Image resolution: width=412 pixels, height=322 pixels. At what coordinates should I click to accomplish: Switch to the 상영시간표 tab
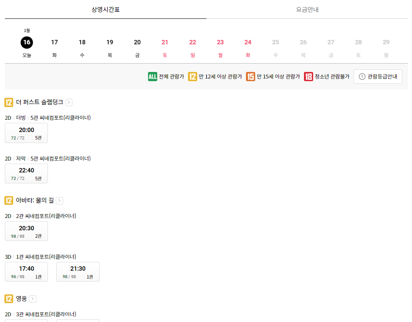pyautogui.click(x=105, y=10)
